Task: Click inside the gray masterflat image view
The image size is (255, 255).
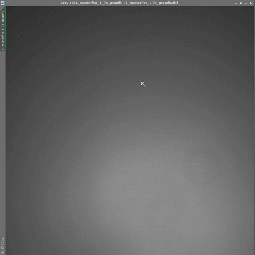Action: click(130, 130)
